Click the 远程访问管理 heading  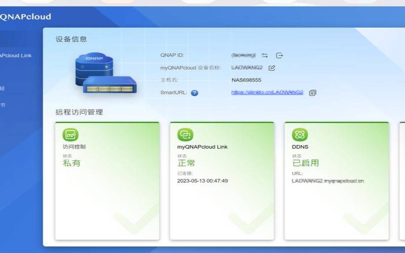79,112
